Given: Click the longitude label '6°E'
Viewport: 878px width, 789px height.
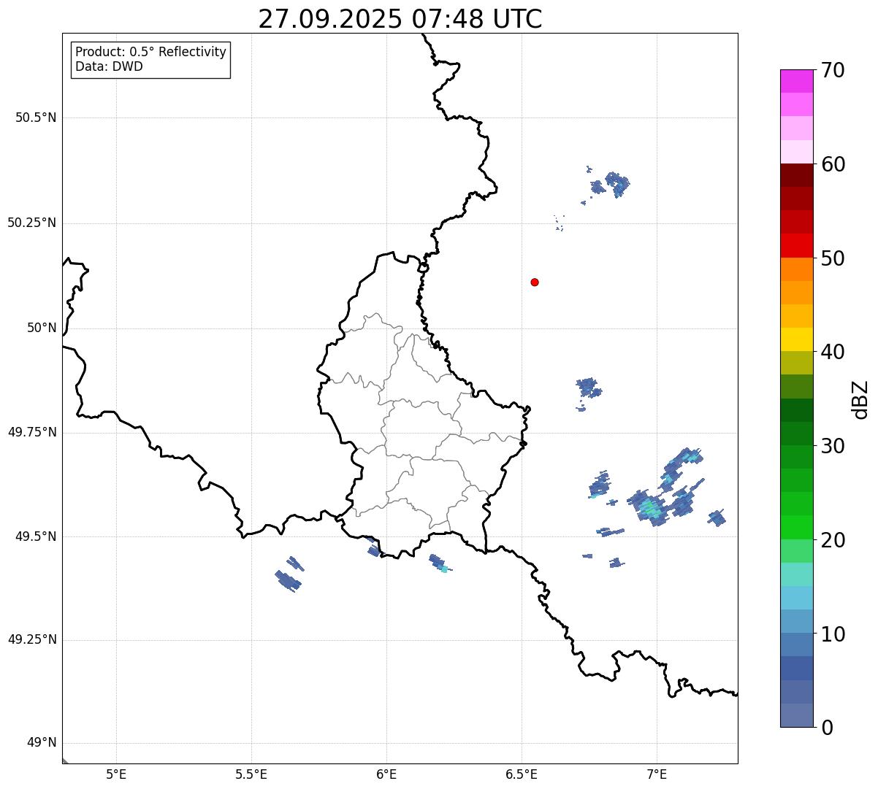Looking at the screenshot, I should [x=386, y=774].
